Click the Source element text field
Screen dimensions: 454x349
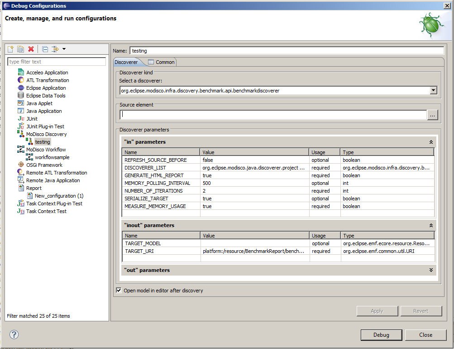pos(273,115)
